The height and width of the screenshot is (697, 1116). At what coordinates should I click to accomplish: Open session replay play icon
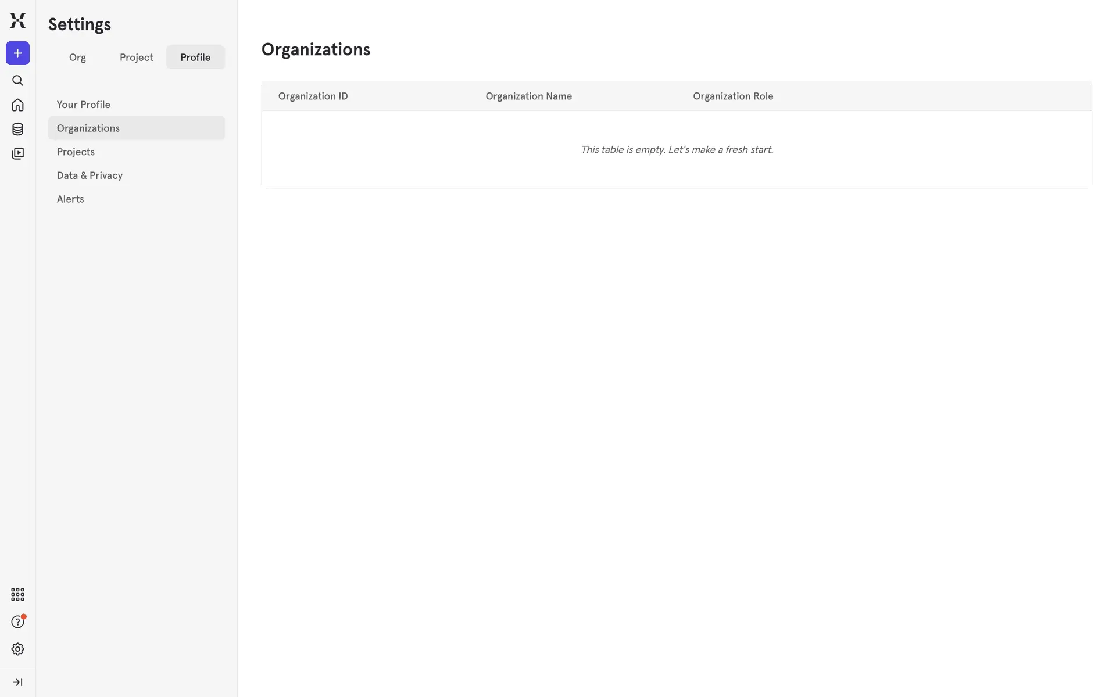(17, 153)
